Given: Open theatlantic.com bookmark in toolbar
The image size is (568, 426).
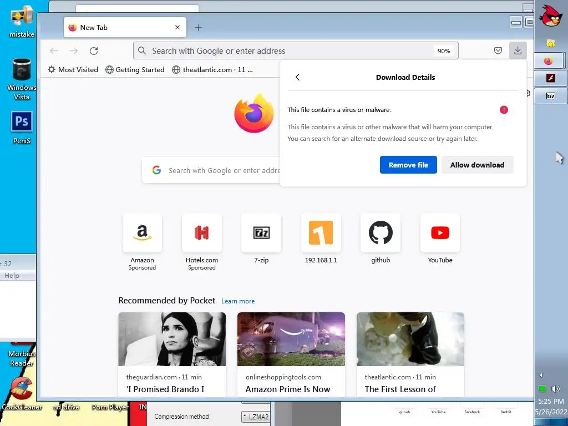Looking at the screenshot, I should pos(212,69).
